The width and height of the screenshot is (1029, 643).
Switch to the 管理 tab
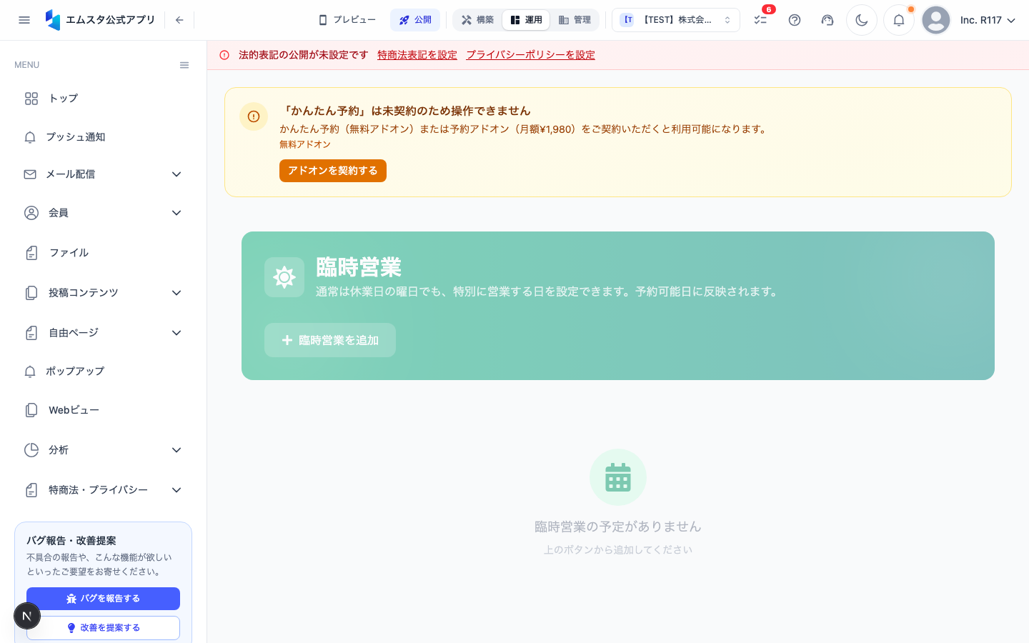click(x=575, y=20)
